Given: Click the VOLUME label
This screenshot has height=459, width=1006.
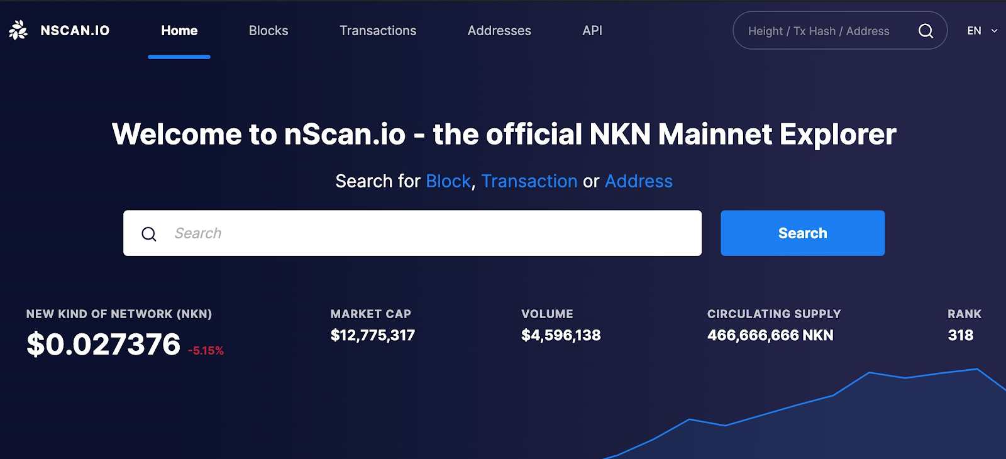Looking at the screenshot, I should tap(547, 314).
